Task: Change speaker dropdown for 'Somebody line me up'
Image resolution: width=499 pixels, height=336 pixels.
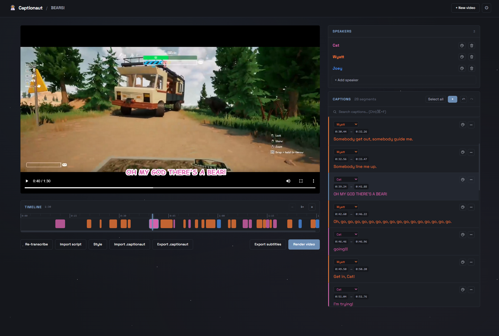Action: point(346,152)
